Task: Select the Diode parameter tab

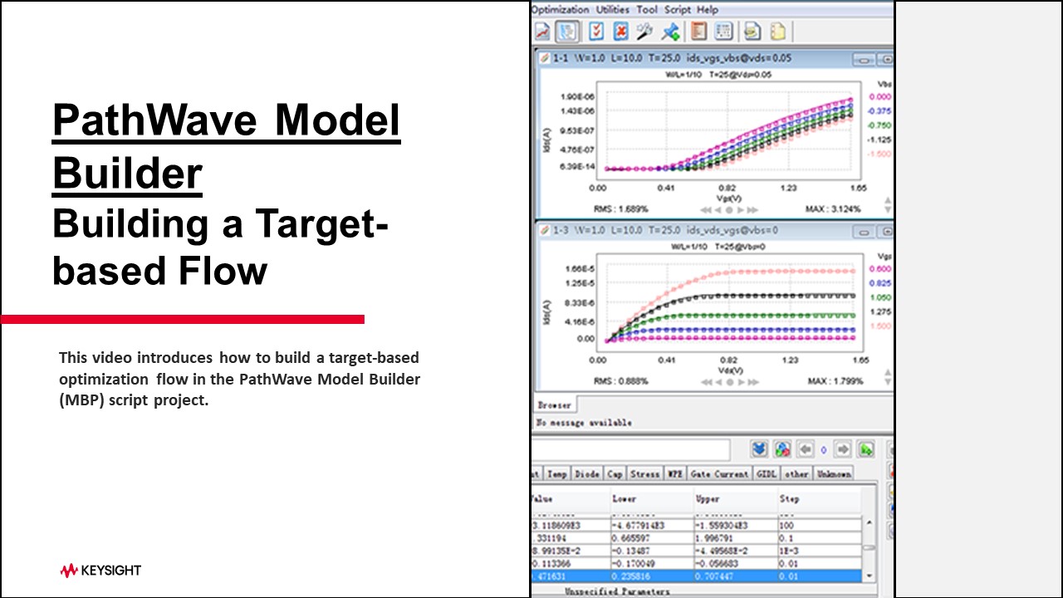Action: point(587,473)
